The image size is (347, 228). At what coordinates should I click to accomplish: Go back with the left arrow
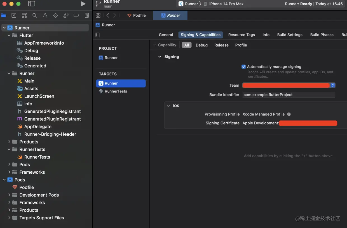pos(108,15)
